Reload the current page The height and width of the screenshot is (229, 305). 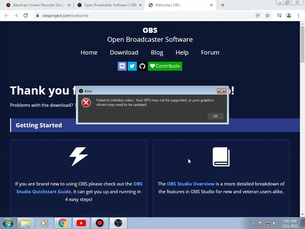tap(26, 16)
